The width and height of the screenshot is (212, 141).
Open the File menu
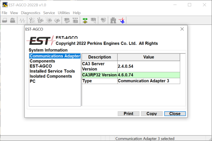[x=5, y=13]
